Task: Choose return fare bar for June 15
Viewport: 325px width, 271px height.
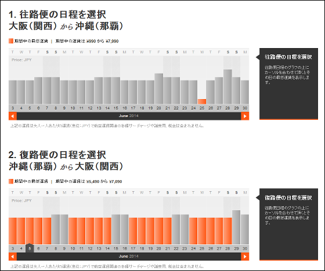Action: [x=115, y=229]
